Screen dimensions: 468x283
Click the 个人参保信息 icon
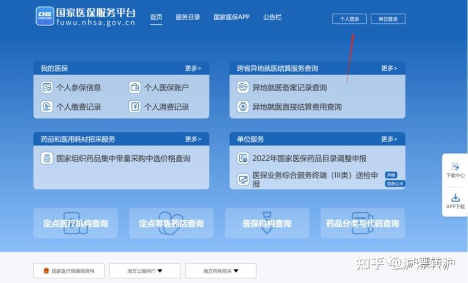[47, 88]
